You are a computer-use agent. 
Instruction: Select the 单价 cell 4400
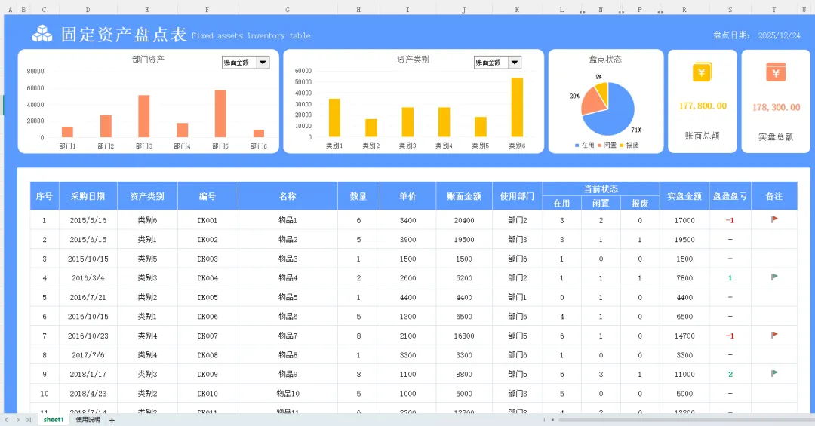[x=407, y=297]
